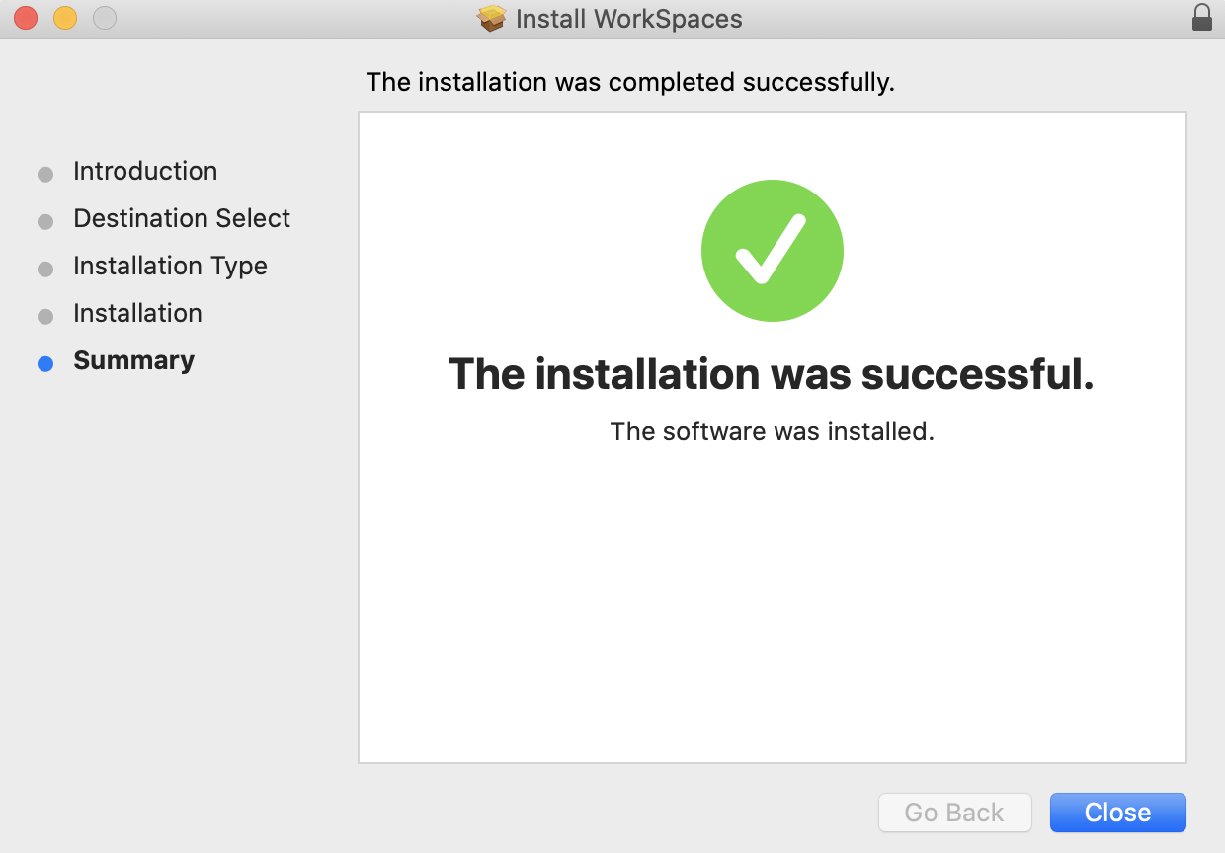The height and width of the screenshot is (853, 1225).
Task: Click the Close button to finish installation
Action: [1117, 812]
